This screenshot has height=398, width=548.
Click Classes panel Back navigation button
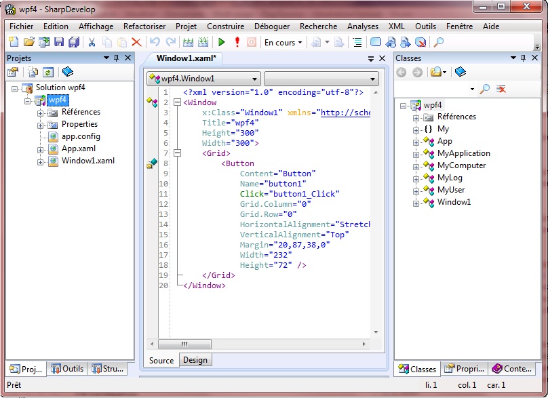tap(402, 73)
